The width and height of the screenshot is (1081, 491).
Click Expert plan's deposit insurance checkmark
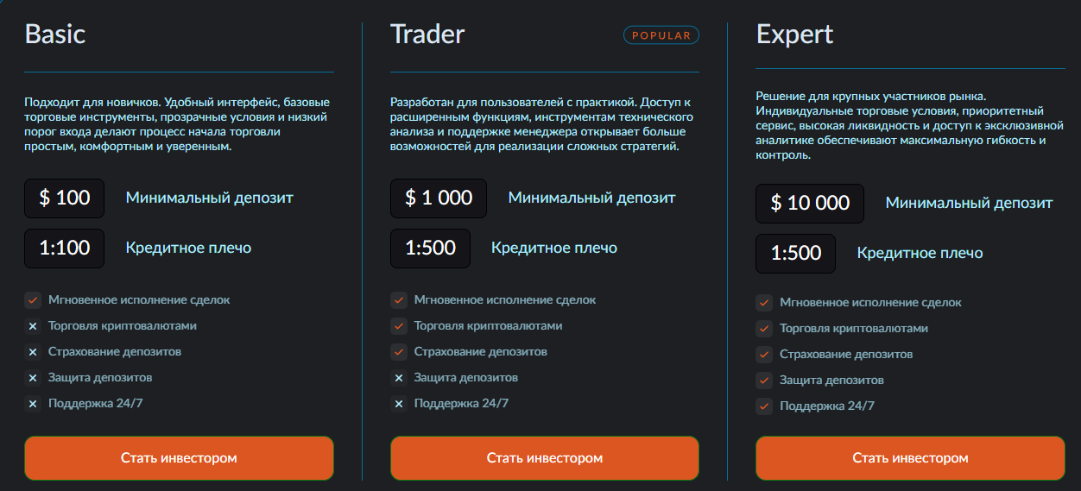click(x=764, y=355)
